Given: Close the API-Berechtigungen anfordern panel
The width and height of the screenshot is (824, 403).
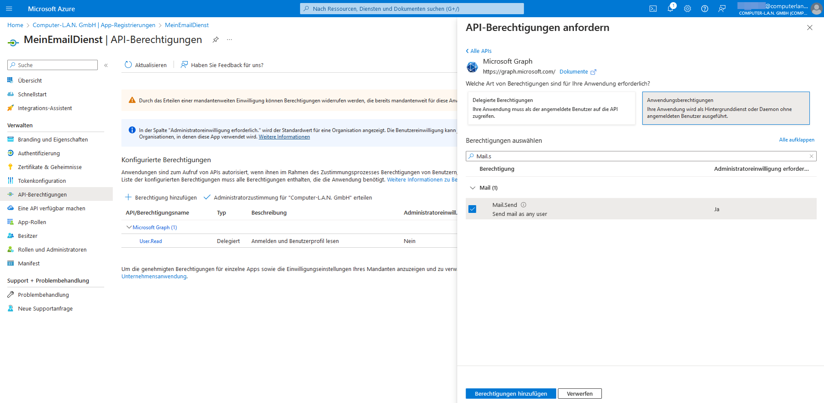Looking at the screenshot, I should click(x=810, y=28).
